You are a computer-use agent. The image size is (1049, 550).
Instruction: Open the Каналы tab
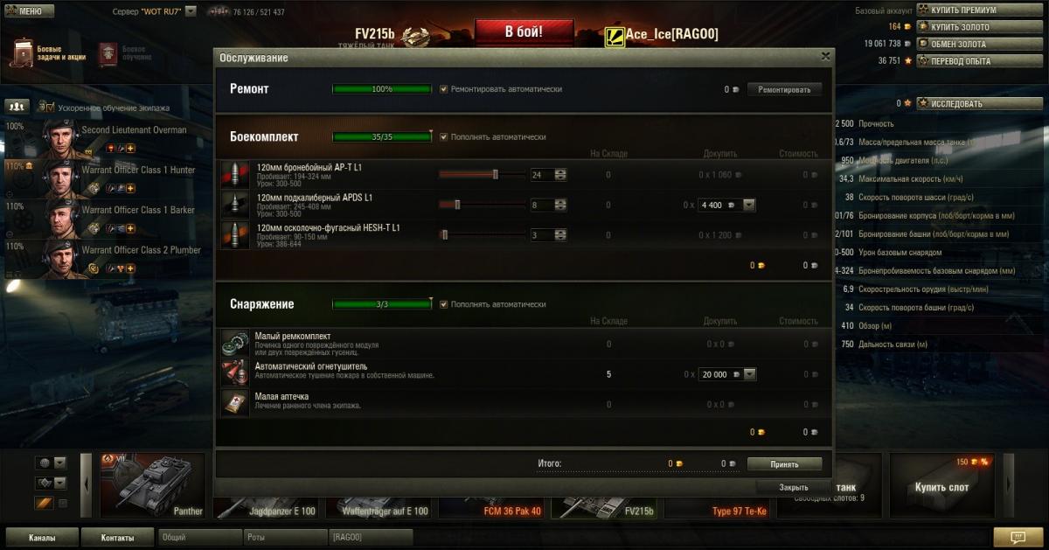[42, 537]
